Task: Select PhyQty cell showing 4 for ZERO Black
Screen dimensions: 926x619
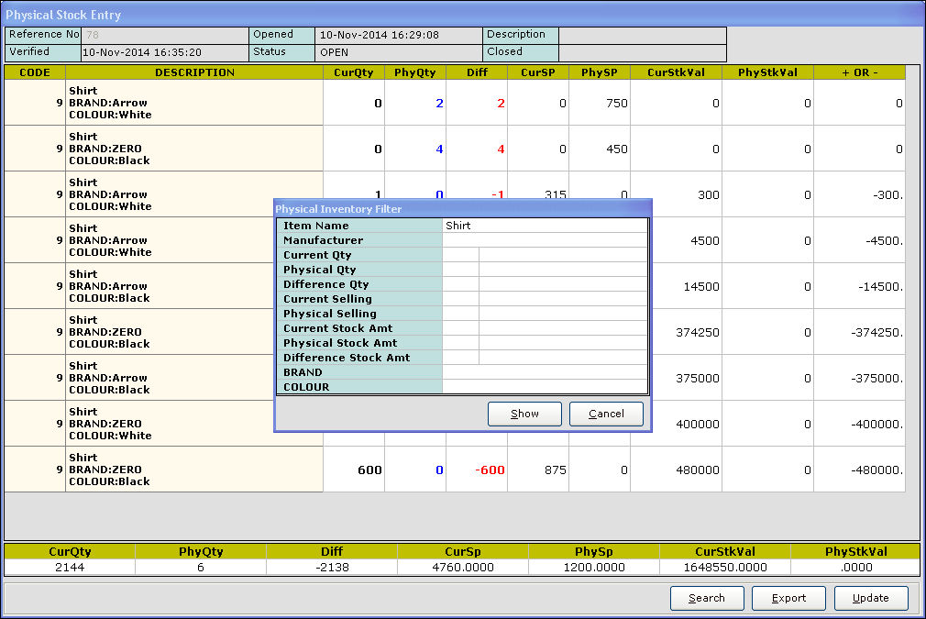Action: pos(415,149)
